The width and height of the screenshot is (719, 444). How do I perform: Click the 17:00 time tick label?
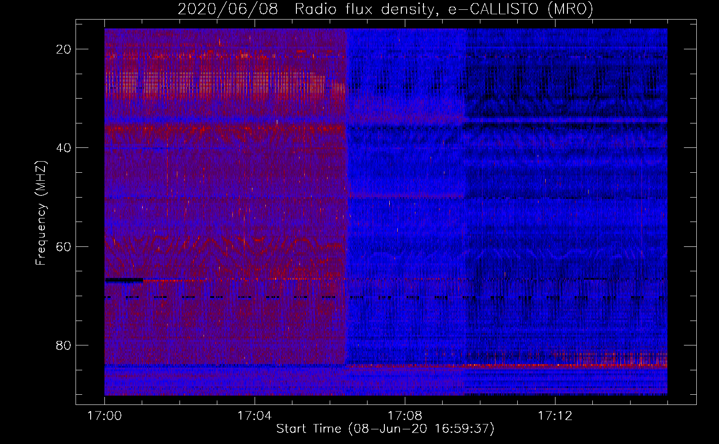click(x=104, y=416)
